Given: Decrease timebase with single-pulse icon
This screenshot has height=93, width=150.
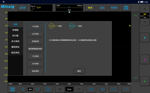Looking at the screenshot, I should [79, 89].
